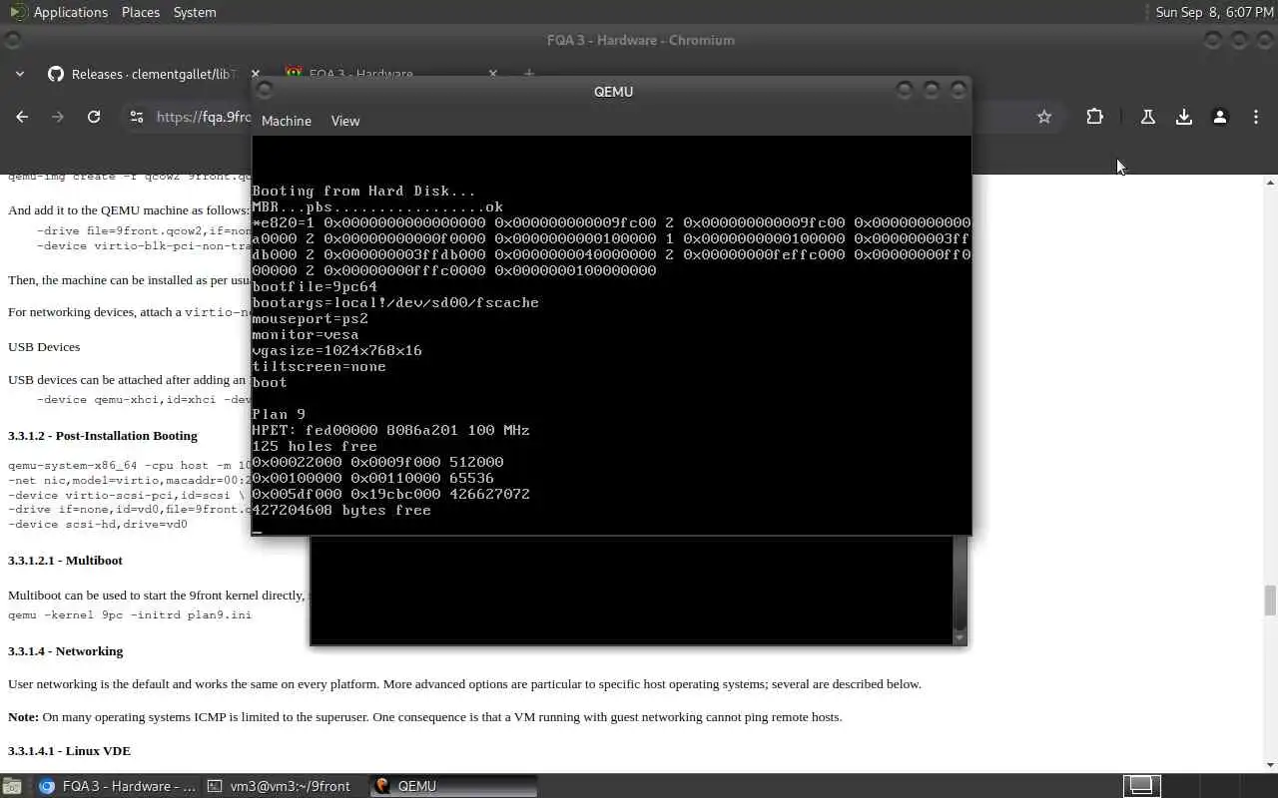Switch to FQA 3 Hardware taskbar entry

click(x=116, y=786)
